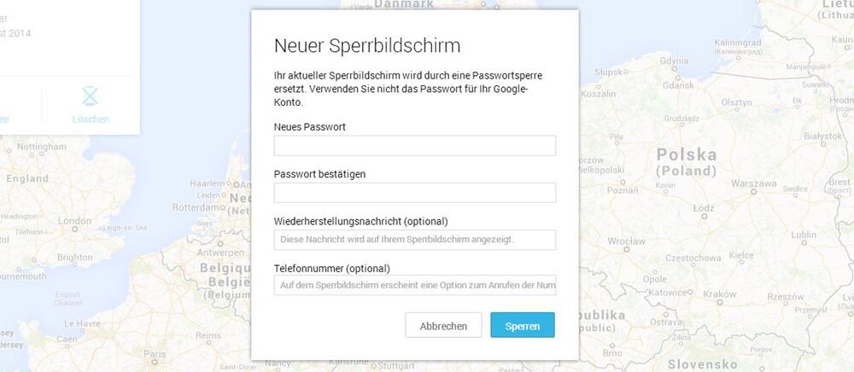This screenshot has height=372, width=854.
Task: Focus the Neues Passwort field
Action: [414, 146]
